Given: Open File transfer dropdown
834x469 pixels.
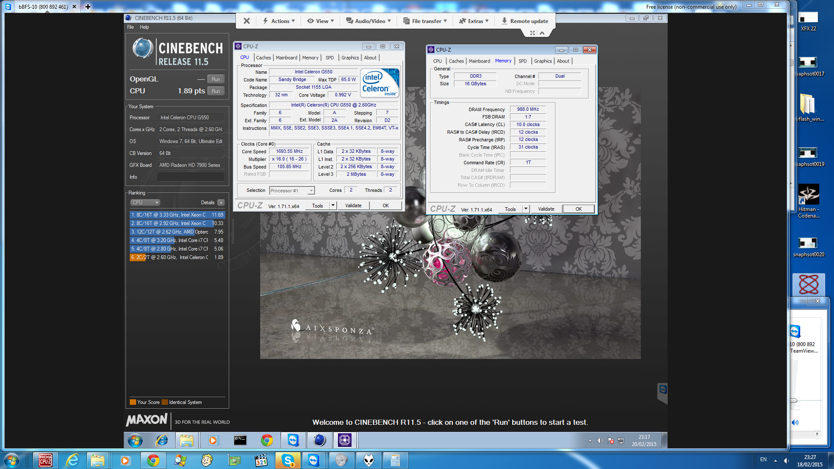Looking at the screenshot, I should click(x=425, y=21).
